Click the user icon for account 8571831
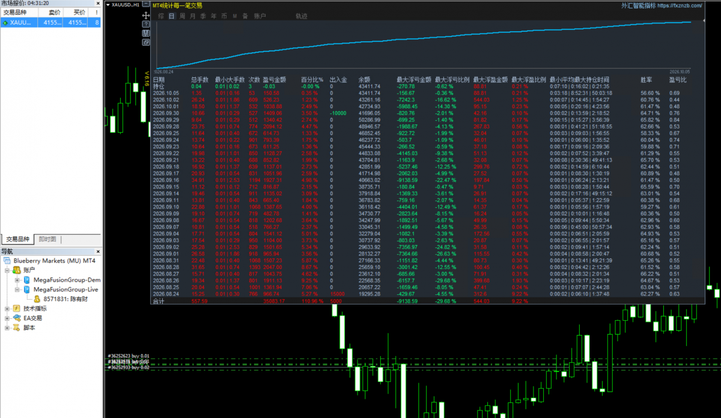Viewport: 721px width, 418px height. coord(36,298)
